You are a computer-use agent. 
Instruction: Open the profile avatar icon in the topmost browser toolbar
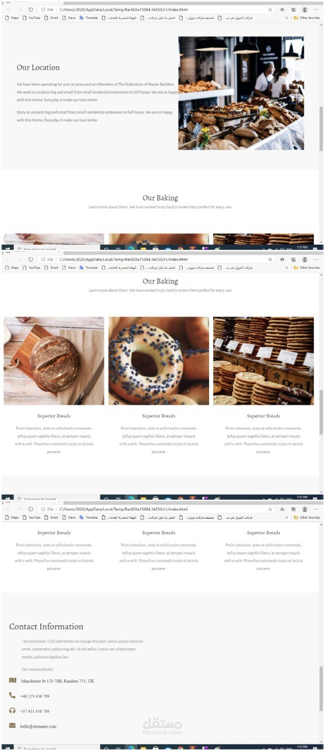click(305, 10)
